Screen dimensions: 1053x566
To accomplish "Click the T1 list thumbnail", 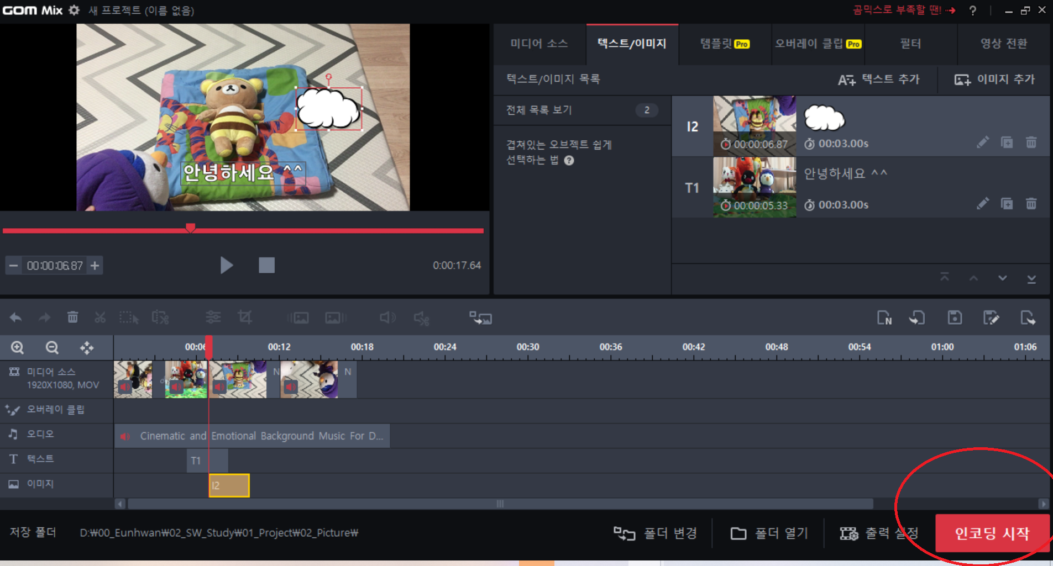I will (x=755, y=187).
